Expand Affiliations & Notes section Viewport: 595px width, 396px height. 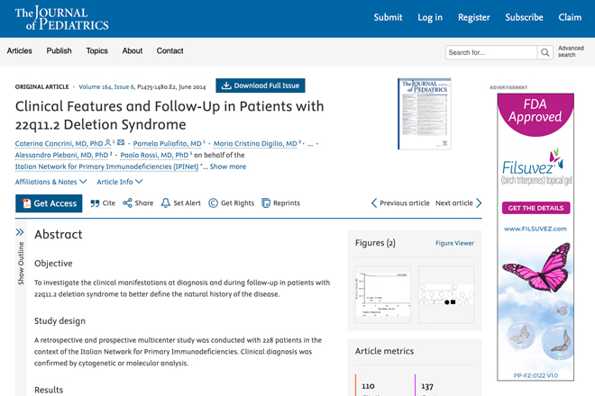pos(50,182)
